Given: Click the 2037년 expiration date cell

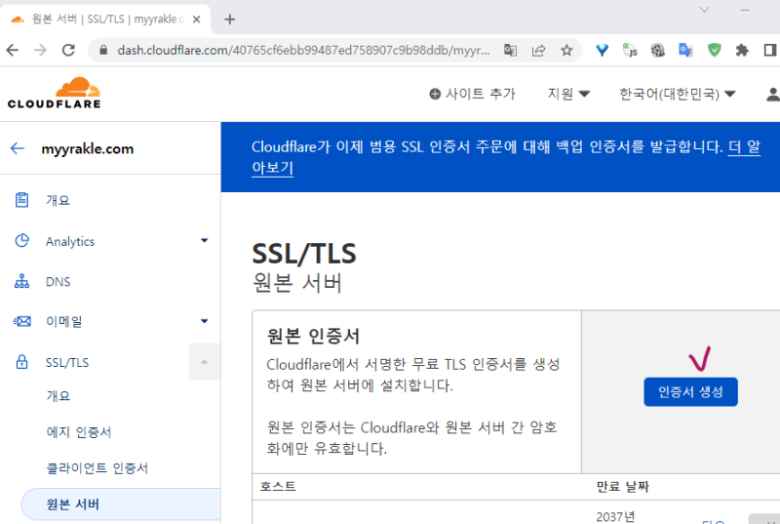Looking at the screenshot, I should 615,516.
